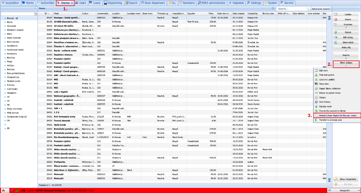Collapse the left category panel
Screen dimensions: 361x193
(x=36, y=8)
